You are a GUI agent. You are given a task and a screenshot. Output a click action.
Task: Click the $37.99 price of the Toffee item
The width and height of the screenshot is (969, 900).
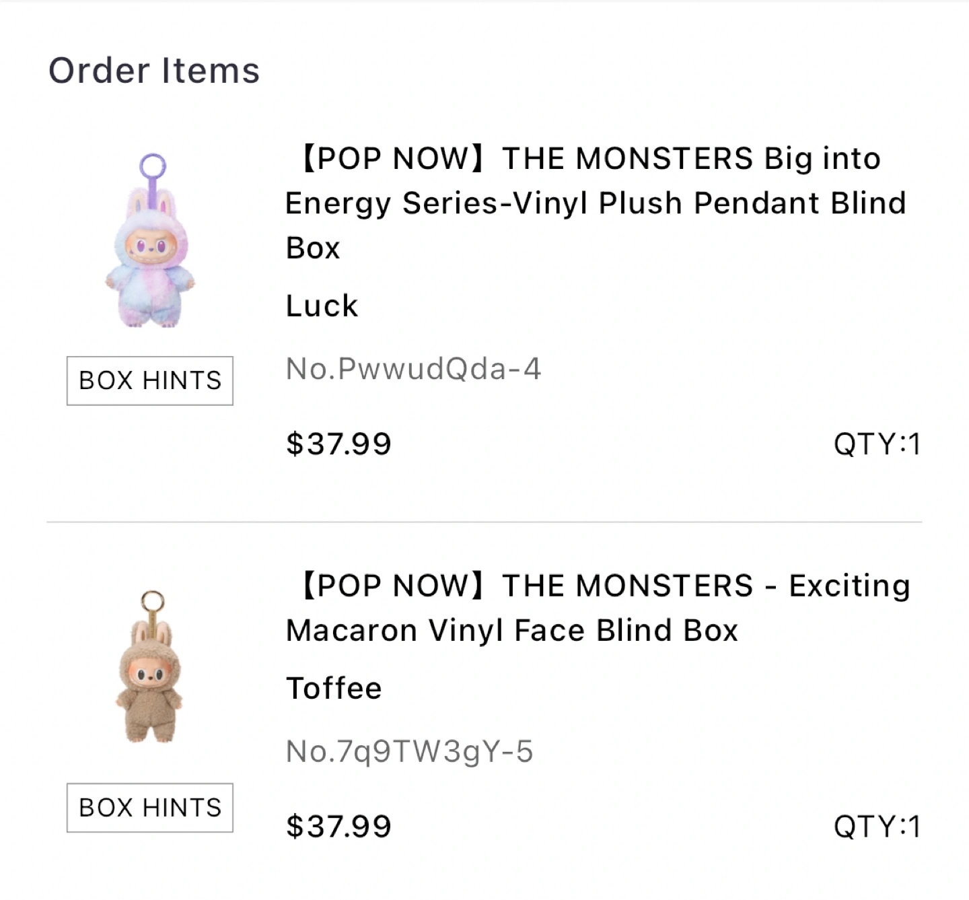pyautogui.click(x=338, y=827)
